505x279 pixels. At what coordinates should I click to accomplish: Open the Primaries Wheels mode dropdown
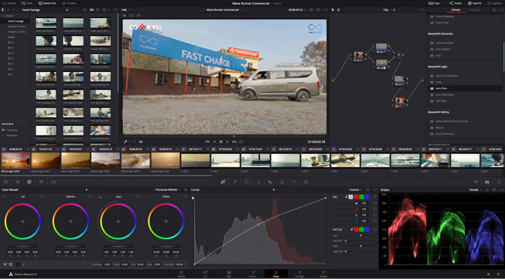click(168, 190)
